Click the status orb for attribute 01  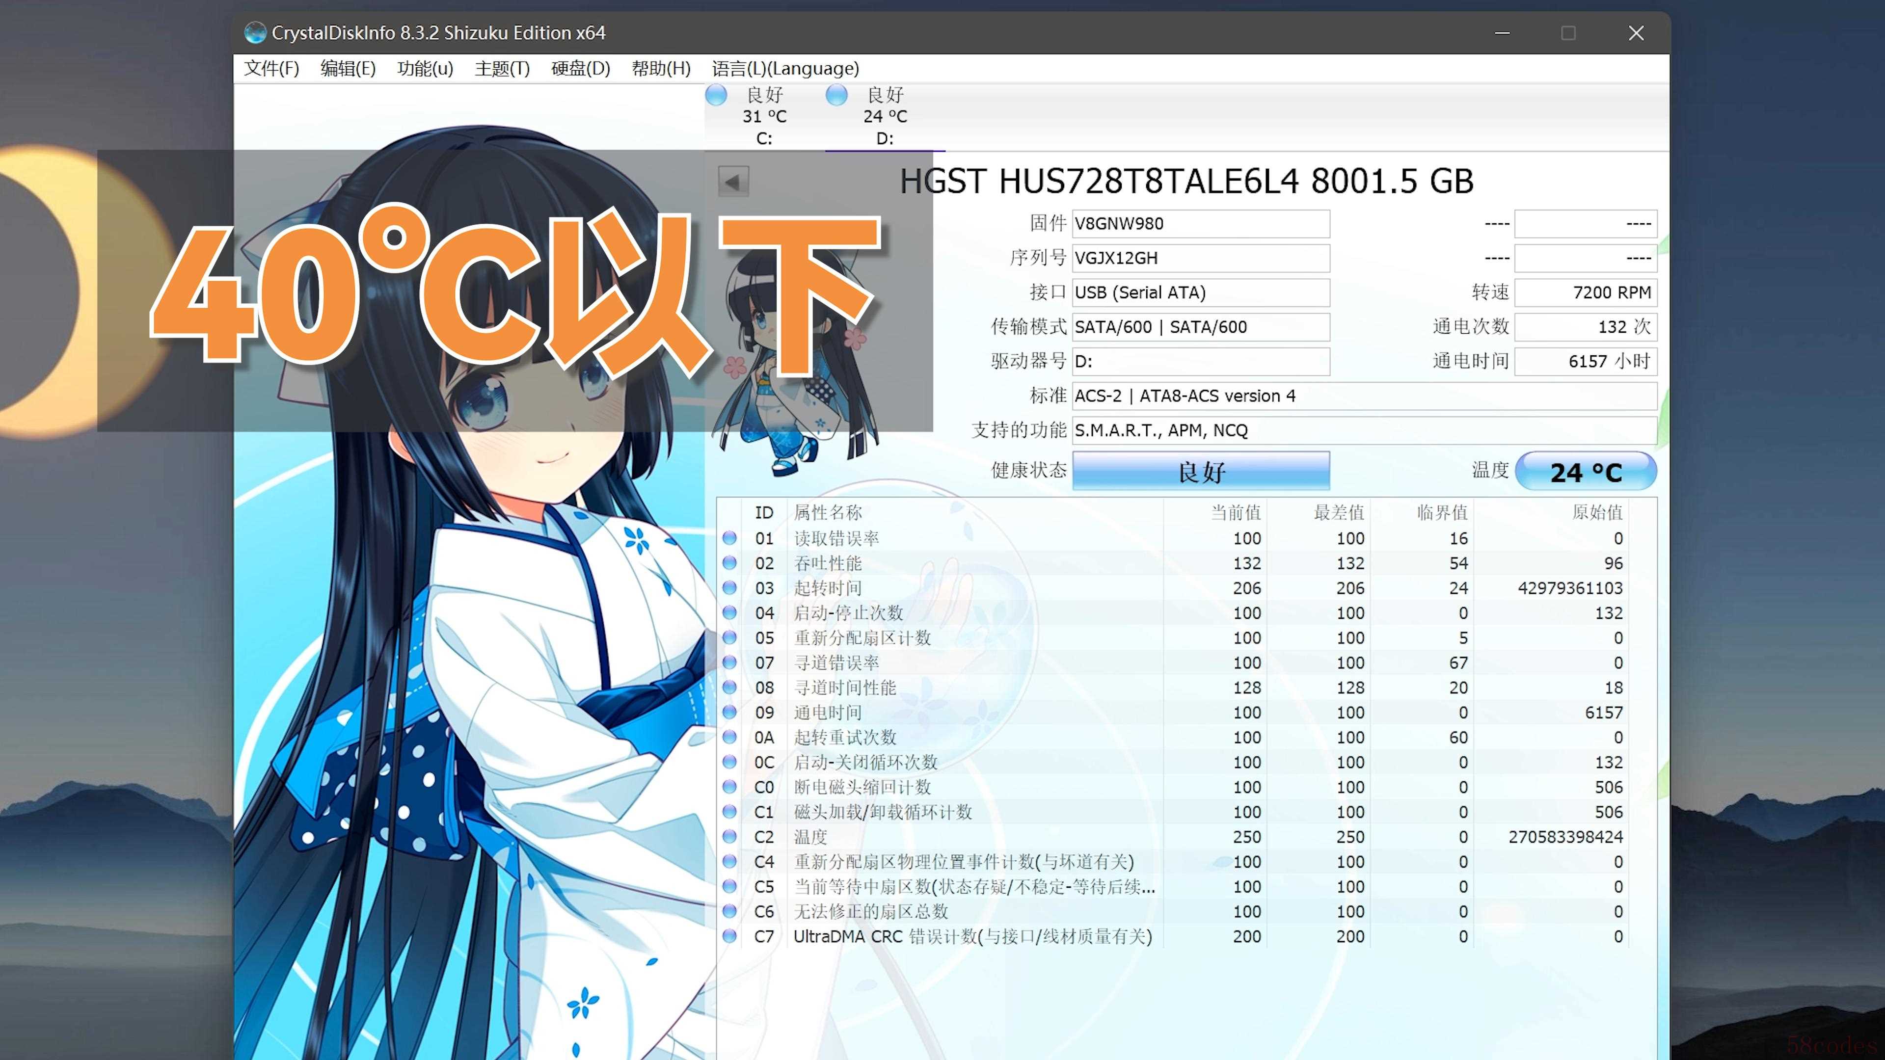[729, 538]
